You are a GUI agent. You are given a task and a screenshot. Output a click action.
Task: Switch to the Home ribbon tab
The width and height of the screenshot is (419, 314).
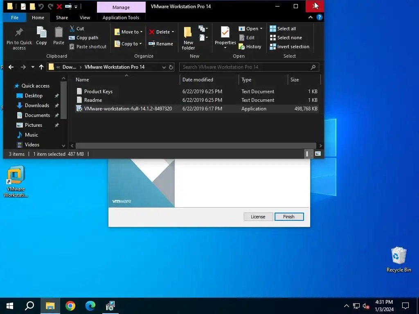[x=38, y=18]
